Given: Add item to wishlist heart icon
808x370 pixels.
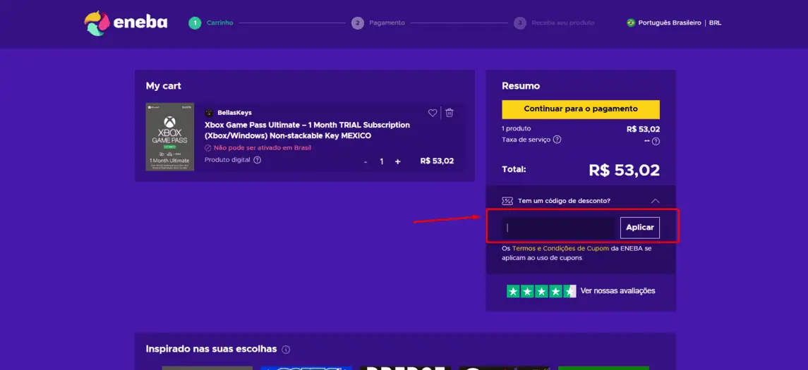Looking at the screenshot, I should click(433, 113).
